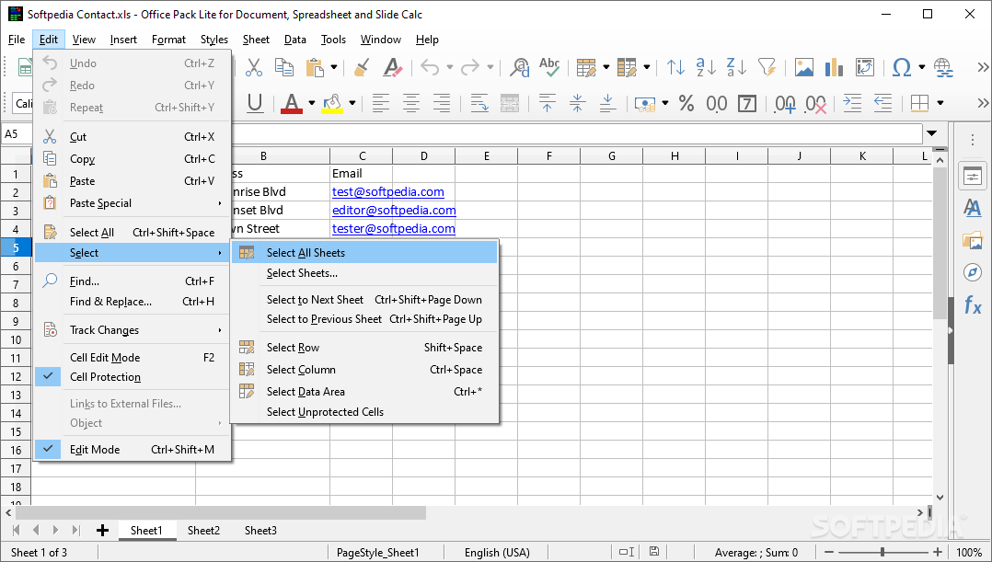Image resolution: width=992 pixels, height=562 pixels.
Task: Expand the Paste Special submenu
Action: coord(133,203)
